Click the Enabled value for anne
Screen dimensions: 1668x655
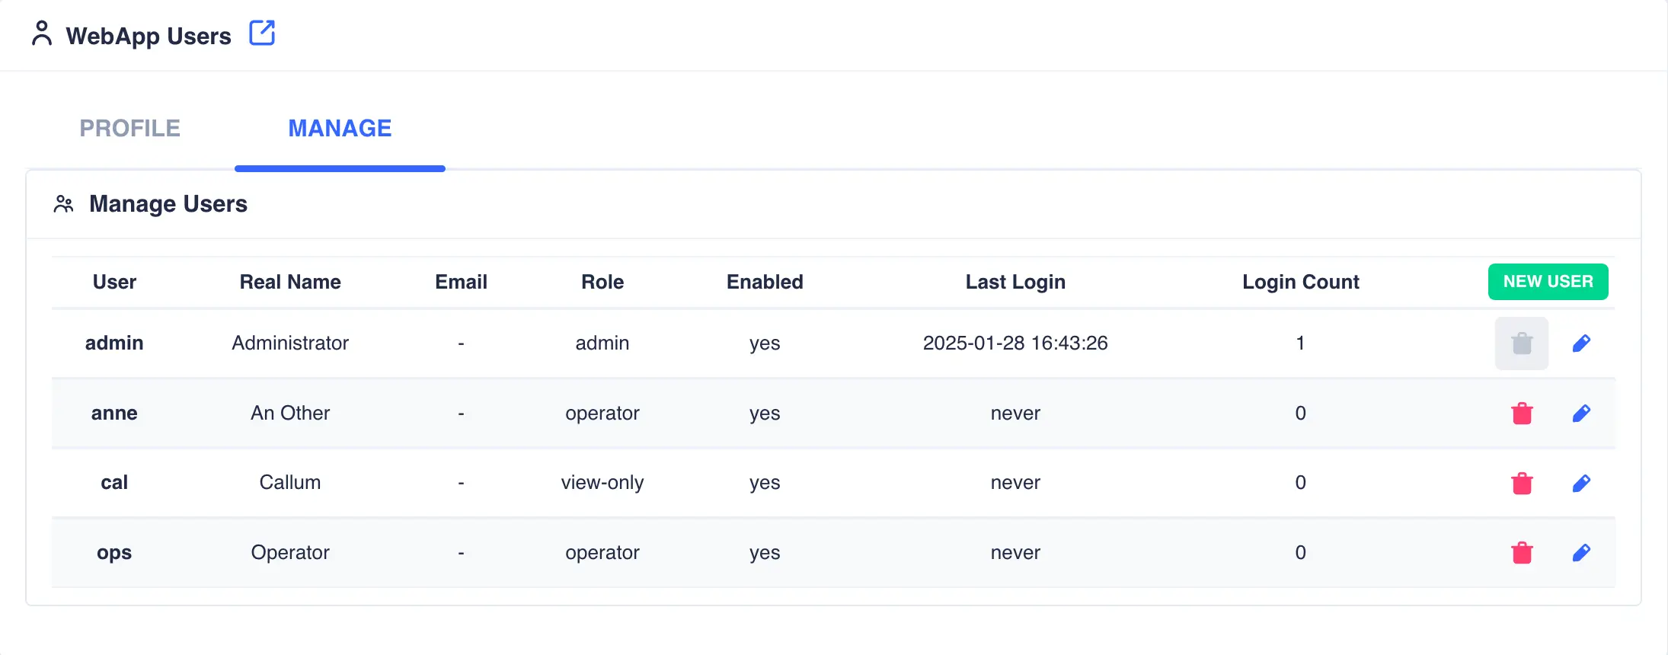(764, 413)
